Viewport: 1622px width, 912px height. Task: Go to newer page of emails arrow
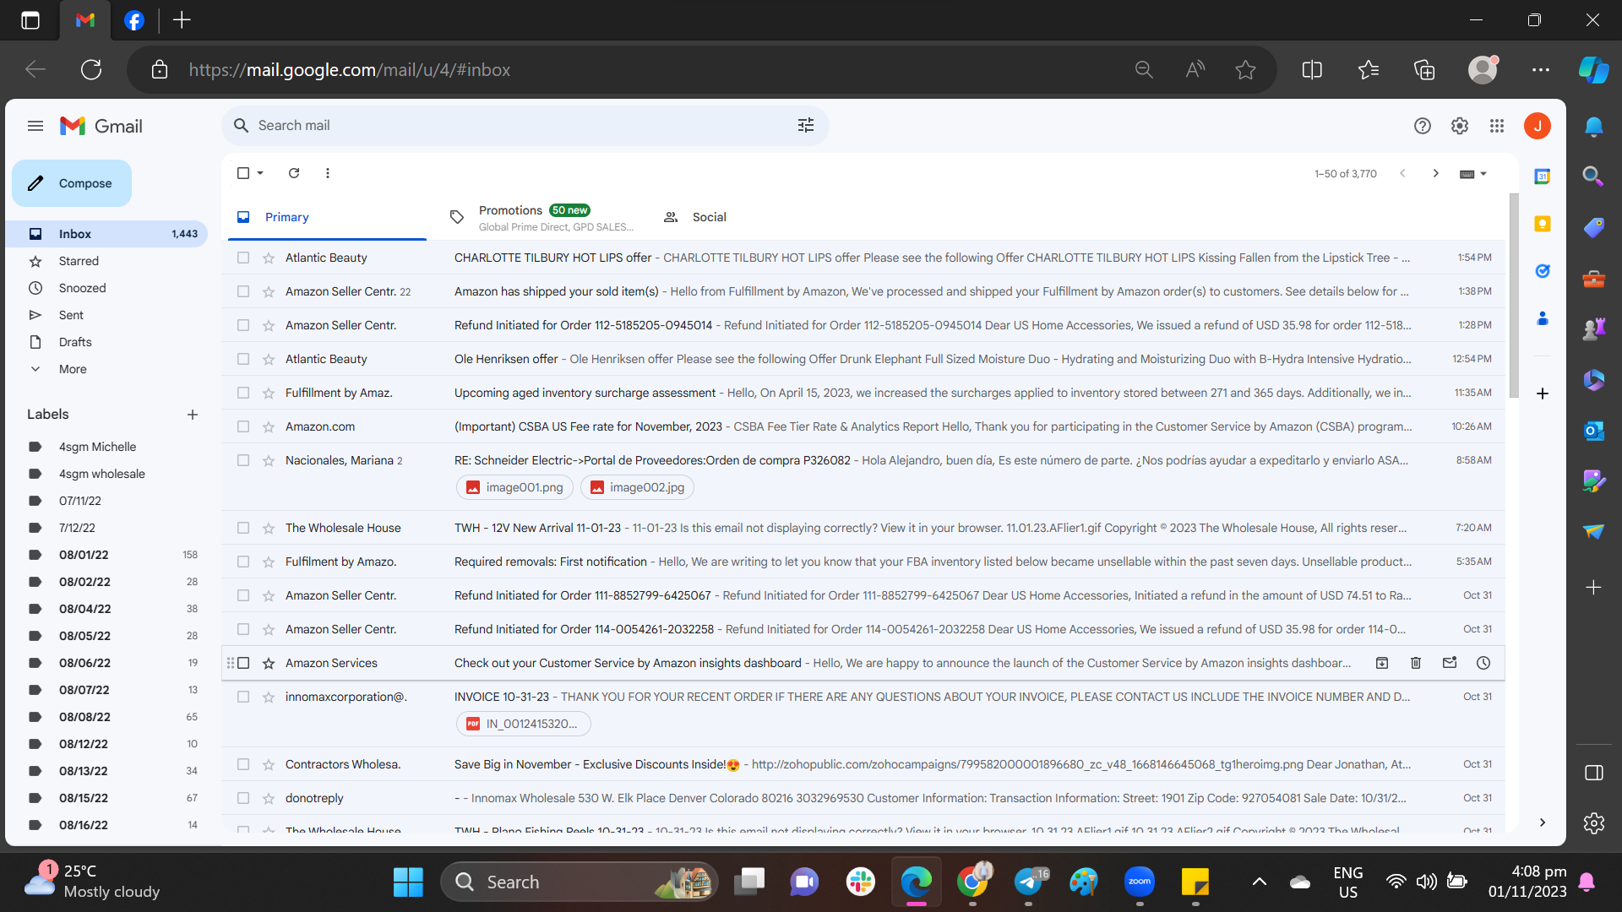tap(1402, 173)
